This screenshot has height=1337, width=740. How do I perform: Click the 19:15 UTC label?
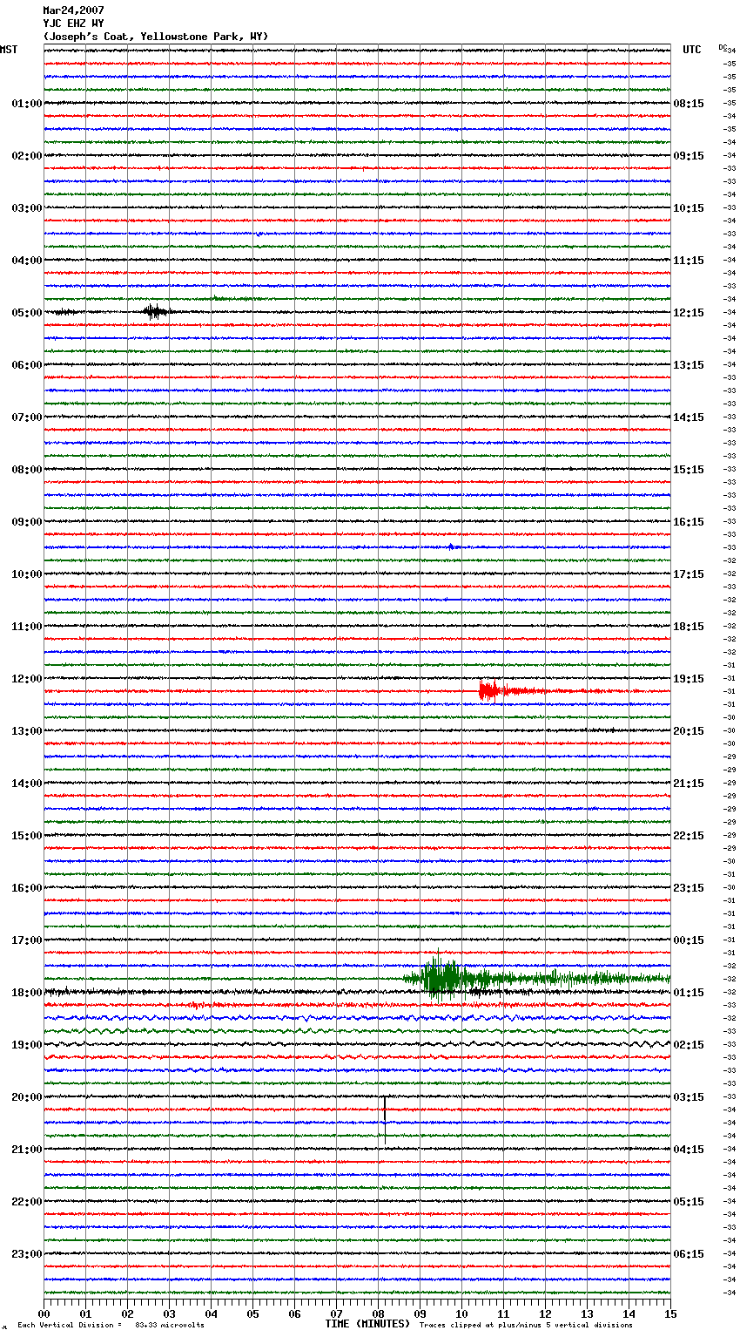(x=689, y=679)
